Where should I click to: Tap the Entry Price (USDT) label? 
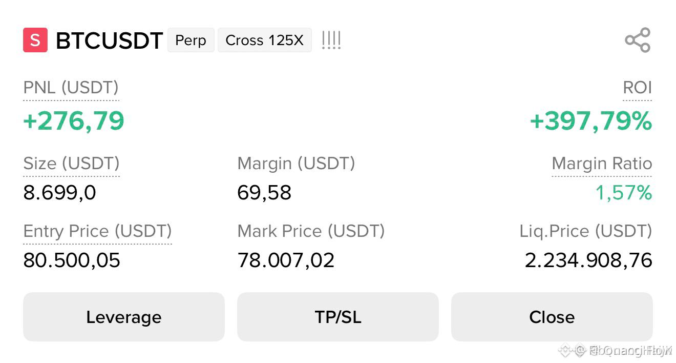[97, 231]
